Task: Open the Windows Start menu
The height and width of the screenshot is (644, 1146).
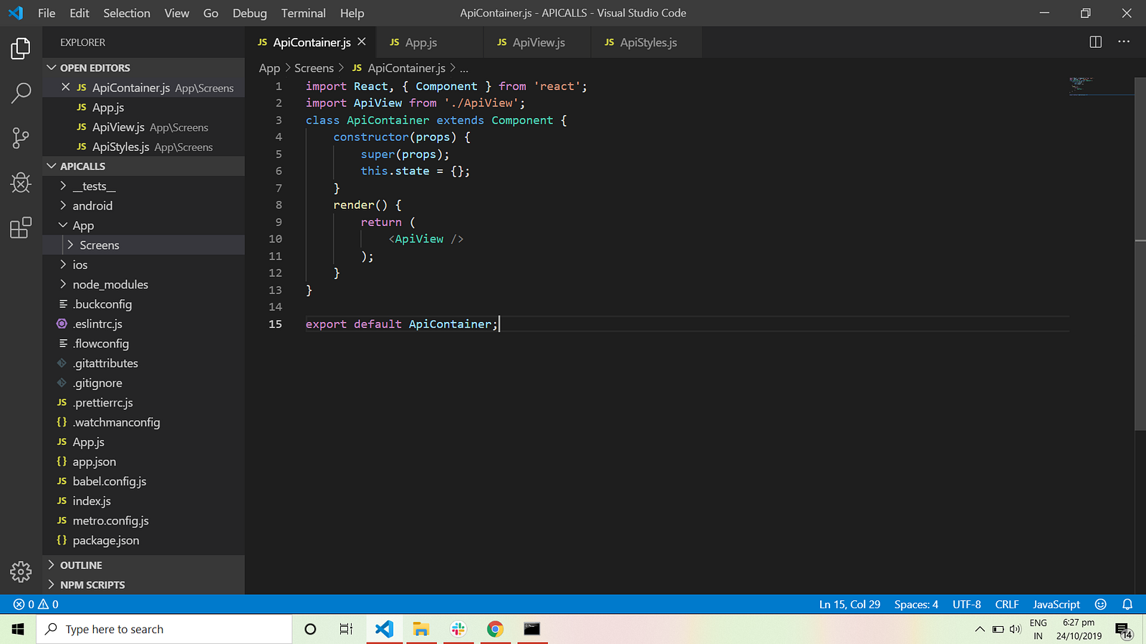Action: coord(18,629)
